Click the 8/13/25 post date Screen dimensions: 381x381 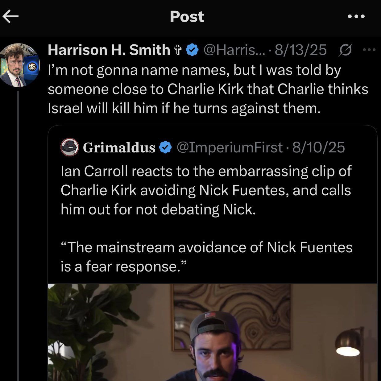pos(300,50)
